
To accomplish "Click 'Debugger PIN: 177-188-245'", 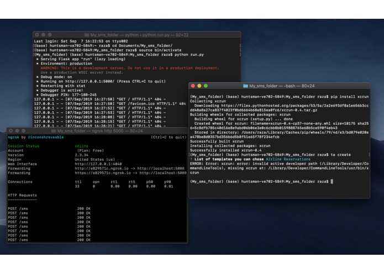I will pos(69,95).
